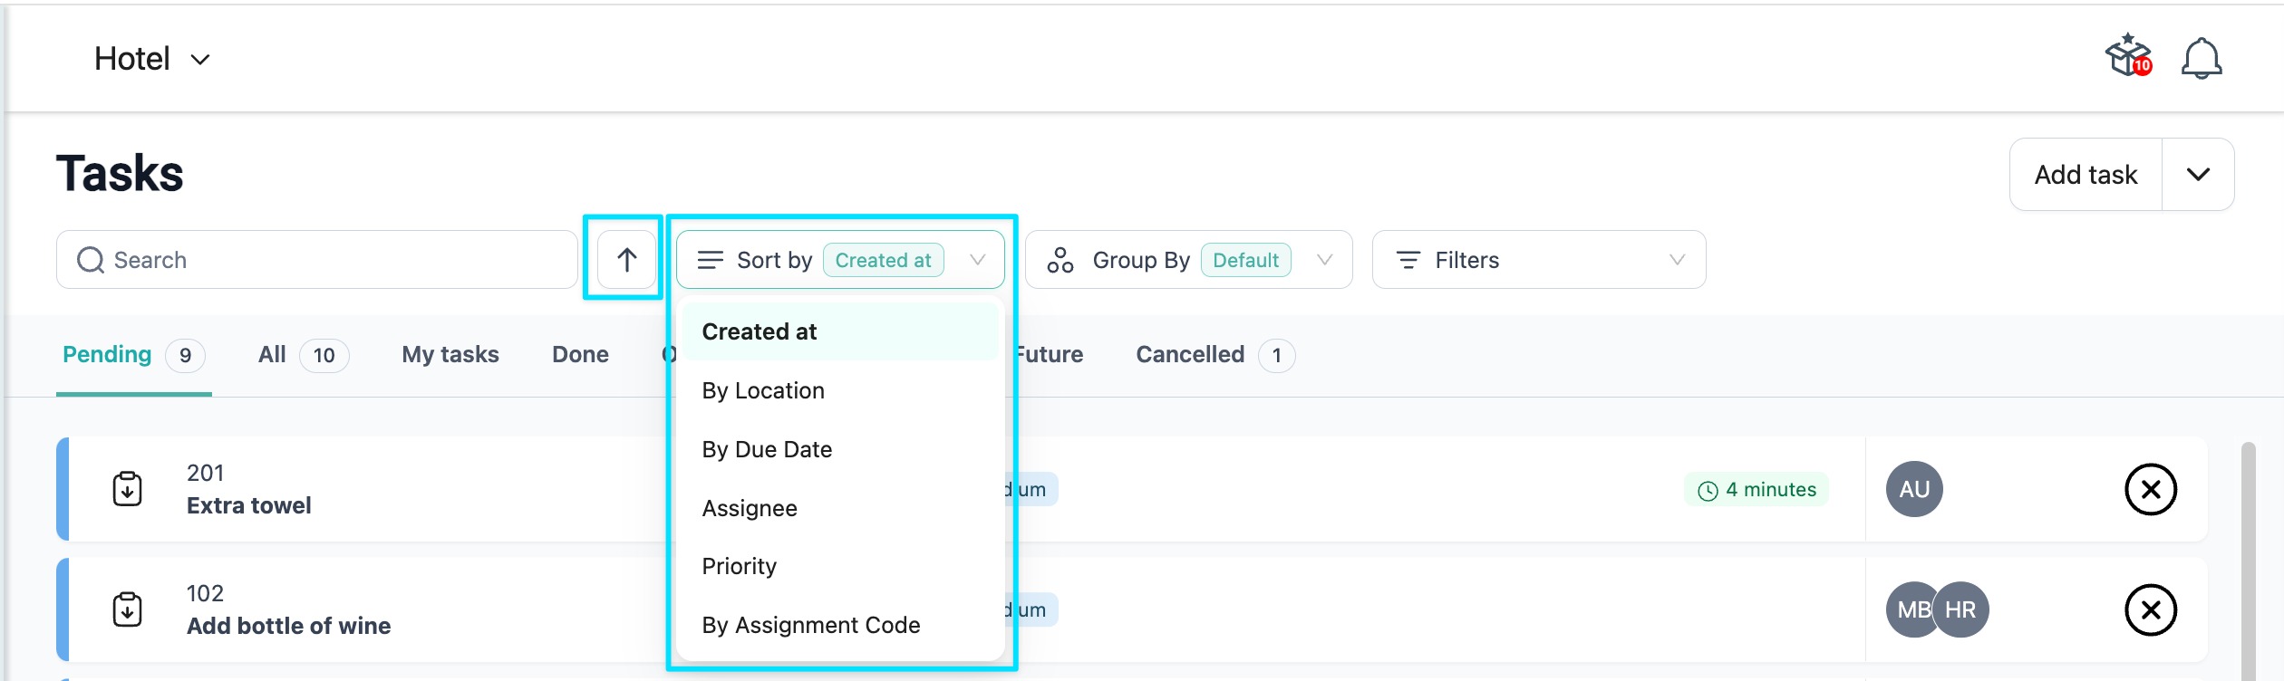Open the Add task dropdown arrow
Image resolution: width=2284 pixels, height=681 pixels.
(2198, 174)
